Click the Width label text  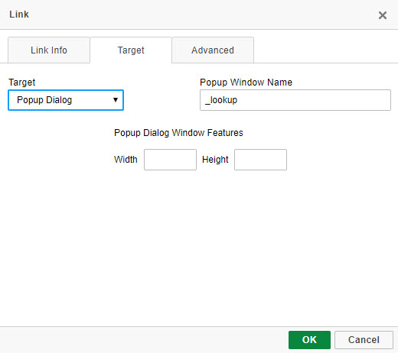126,160
